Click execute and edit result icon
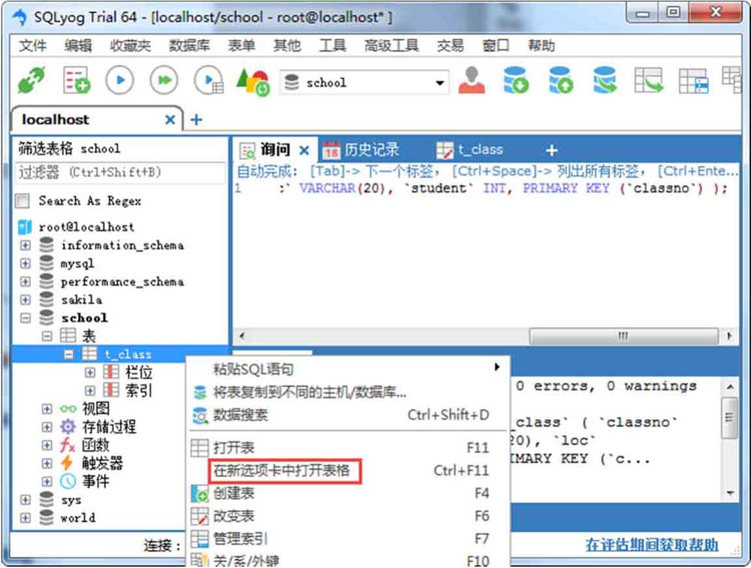 [208, 80]
